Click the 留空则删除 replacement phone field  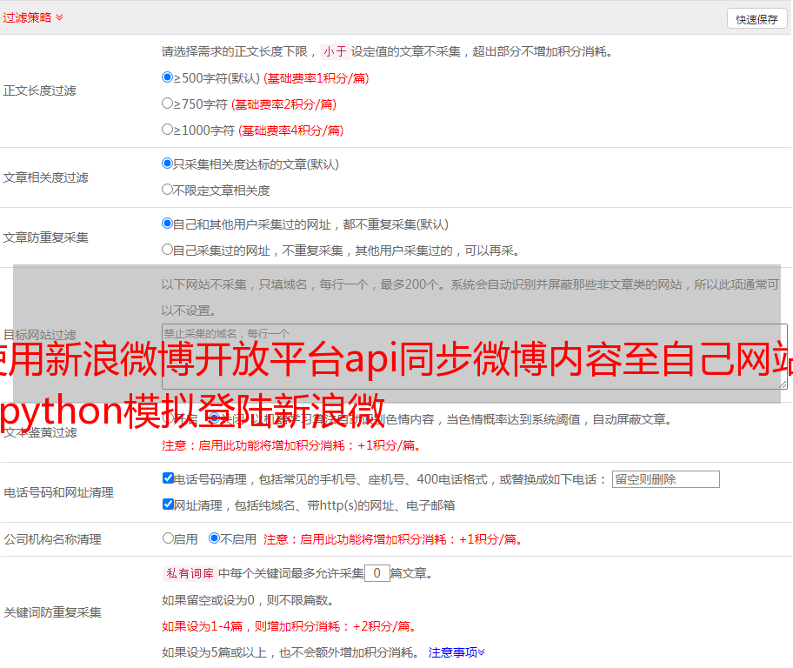pyautogui.click(x=665, y=479)
